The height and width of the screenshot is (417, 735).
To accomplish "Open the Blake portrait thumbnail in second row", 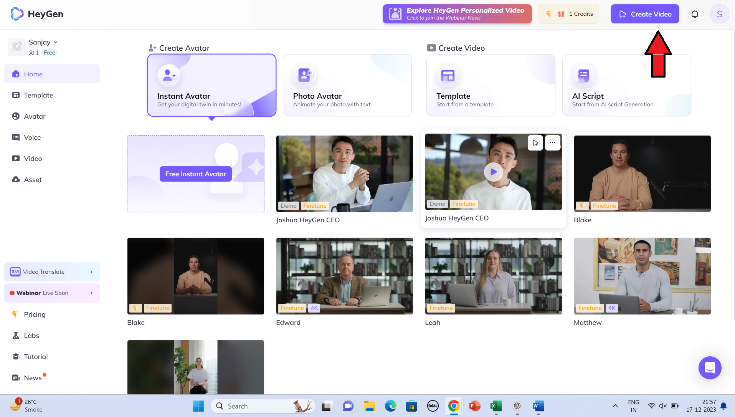I will point(196,276).
